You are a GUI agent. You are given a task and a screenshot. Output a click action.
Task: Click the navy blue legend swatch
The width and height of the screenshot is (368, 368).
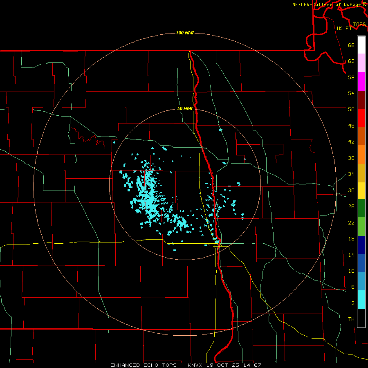pyautogui.click(x=361, y=245)
